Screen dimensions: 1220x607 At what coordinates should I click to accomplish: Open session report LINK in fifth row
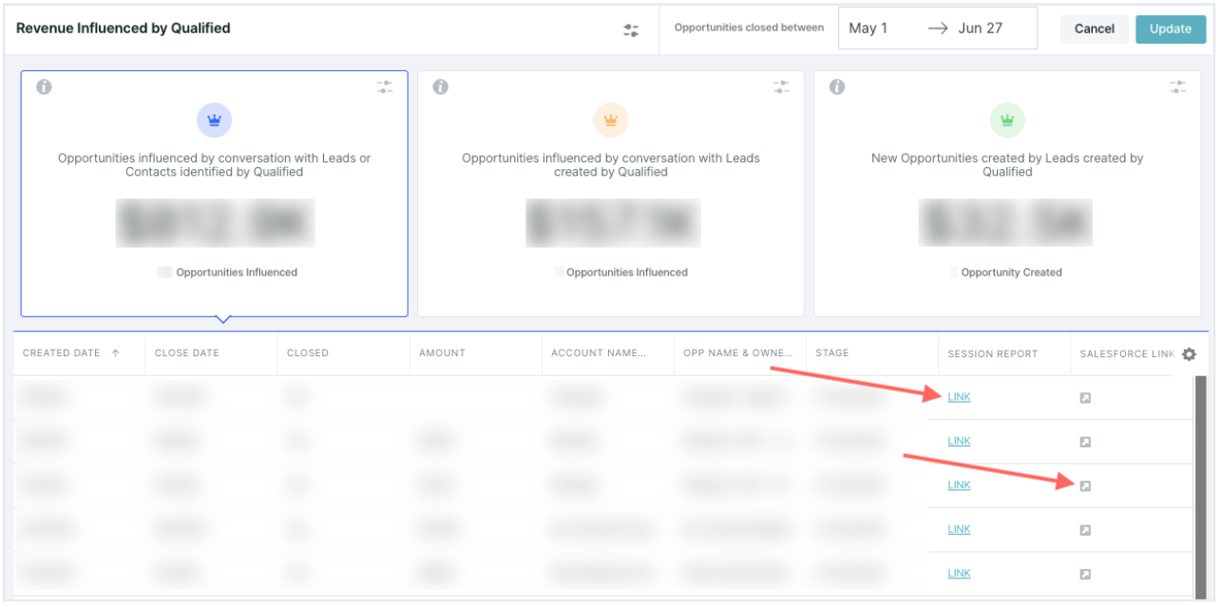click(x=960, y=573)
